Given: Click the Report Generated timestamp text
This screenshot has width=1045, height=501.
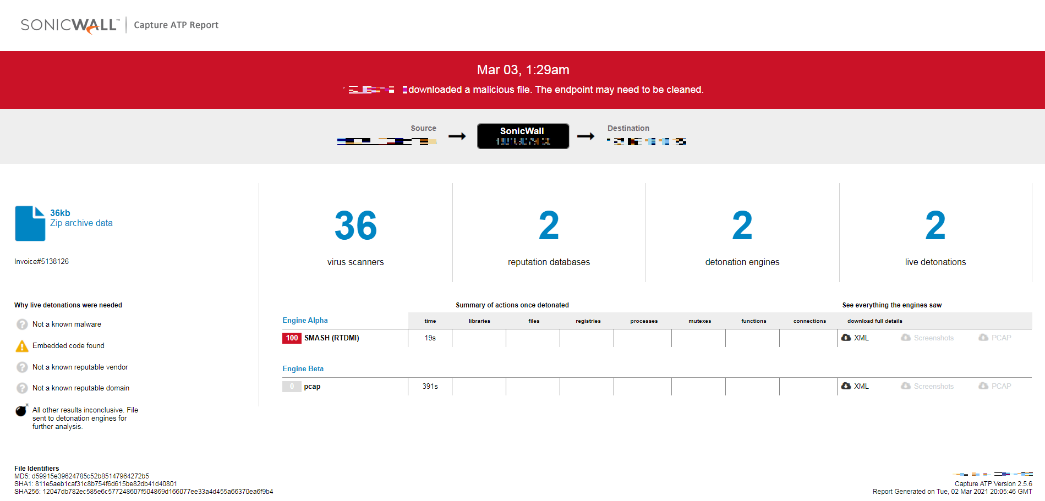Looking at the screenshot, I should point(953,492).
